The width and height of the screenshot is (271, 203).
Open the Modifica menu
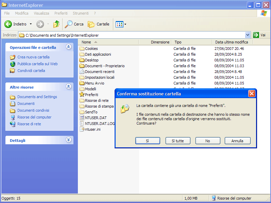coord(22,13)
